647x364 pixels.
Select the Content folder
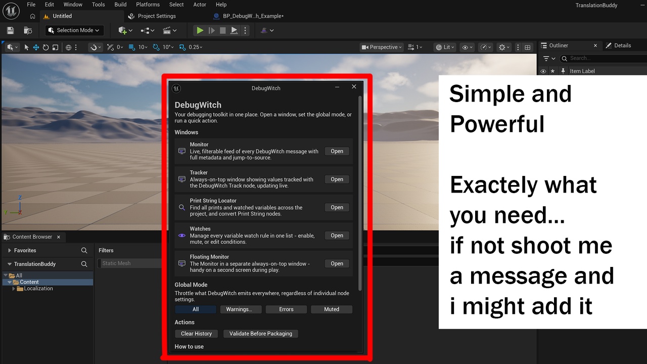[48, 282]
